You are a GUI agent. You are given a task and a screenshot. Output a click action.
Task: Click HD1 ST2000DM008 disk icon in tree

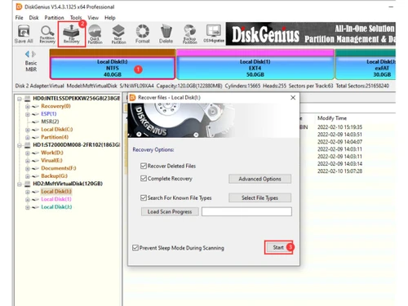(x=28, y=145)
